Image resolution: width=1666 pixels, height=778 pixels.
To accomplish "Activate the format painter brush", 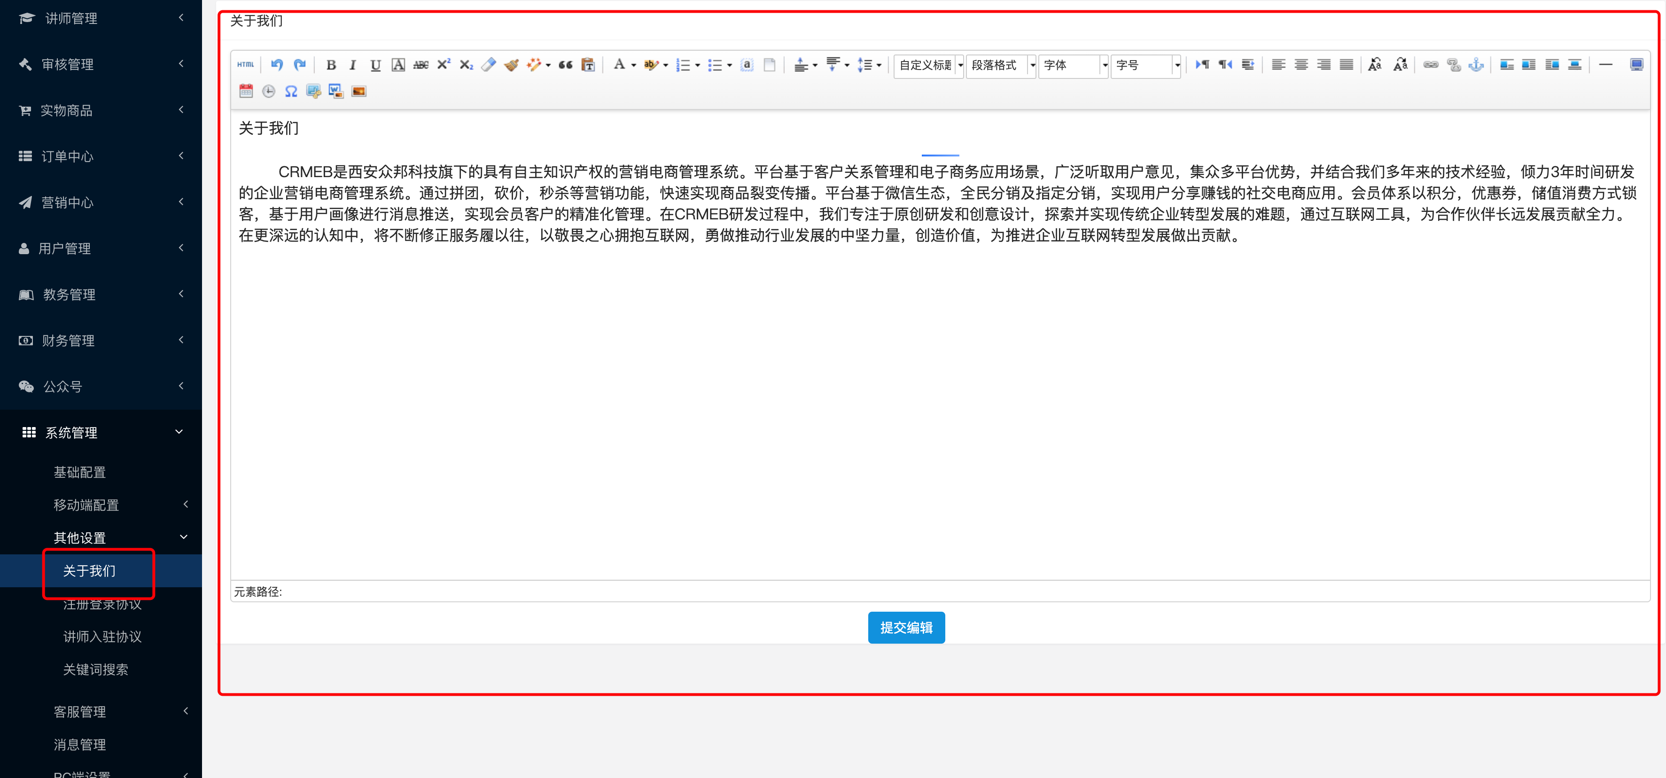I will [x=512, y=65].
